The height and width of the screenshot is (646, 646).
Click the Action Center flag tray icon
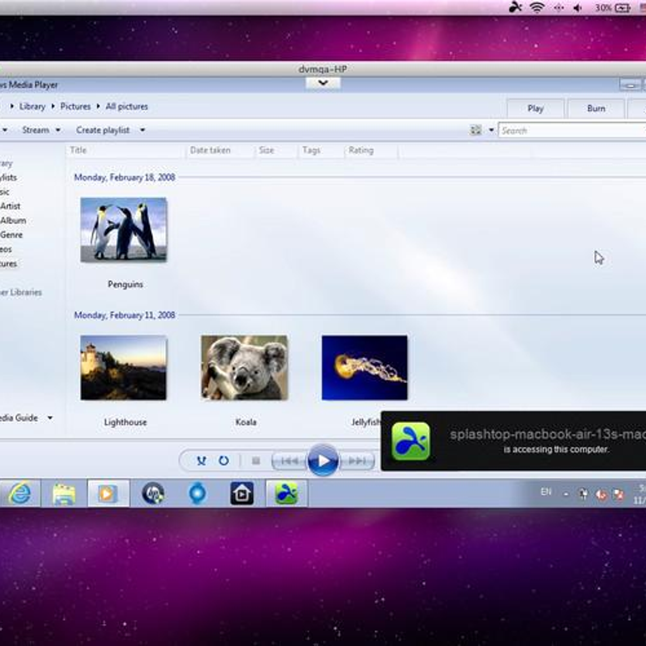click(x=618, y=494)
